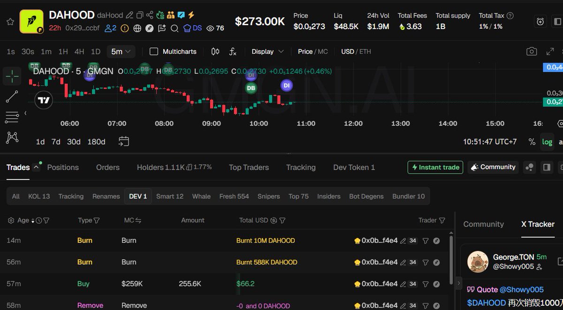This screenshot has width=563, height=310.
Task: Toggle the percent scale button
Action: (532, 142)
